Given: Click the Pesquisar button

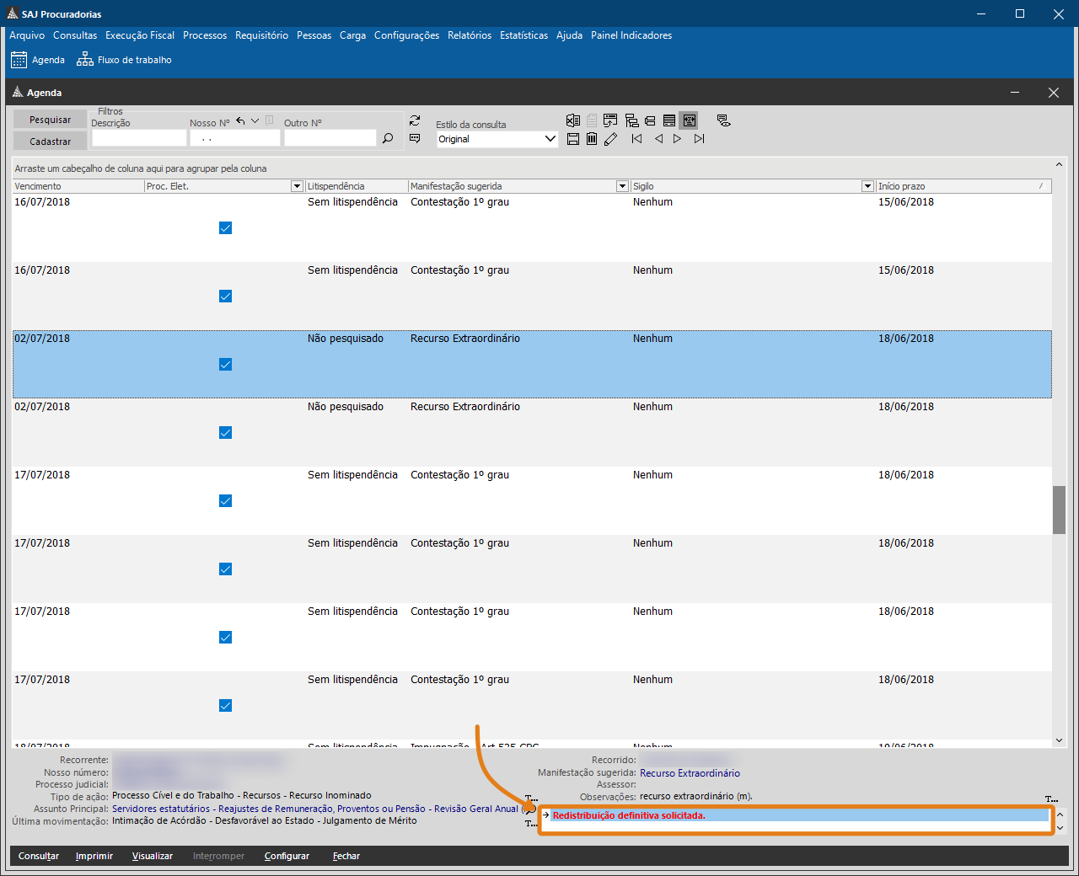Looking at the screenshot, I should tap(50, 120).
